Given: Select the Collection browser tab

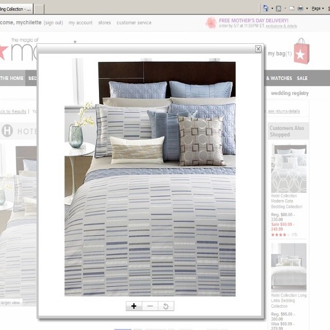Looking at the screenshot, I should coord(16,9).
